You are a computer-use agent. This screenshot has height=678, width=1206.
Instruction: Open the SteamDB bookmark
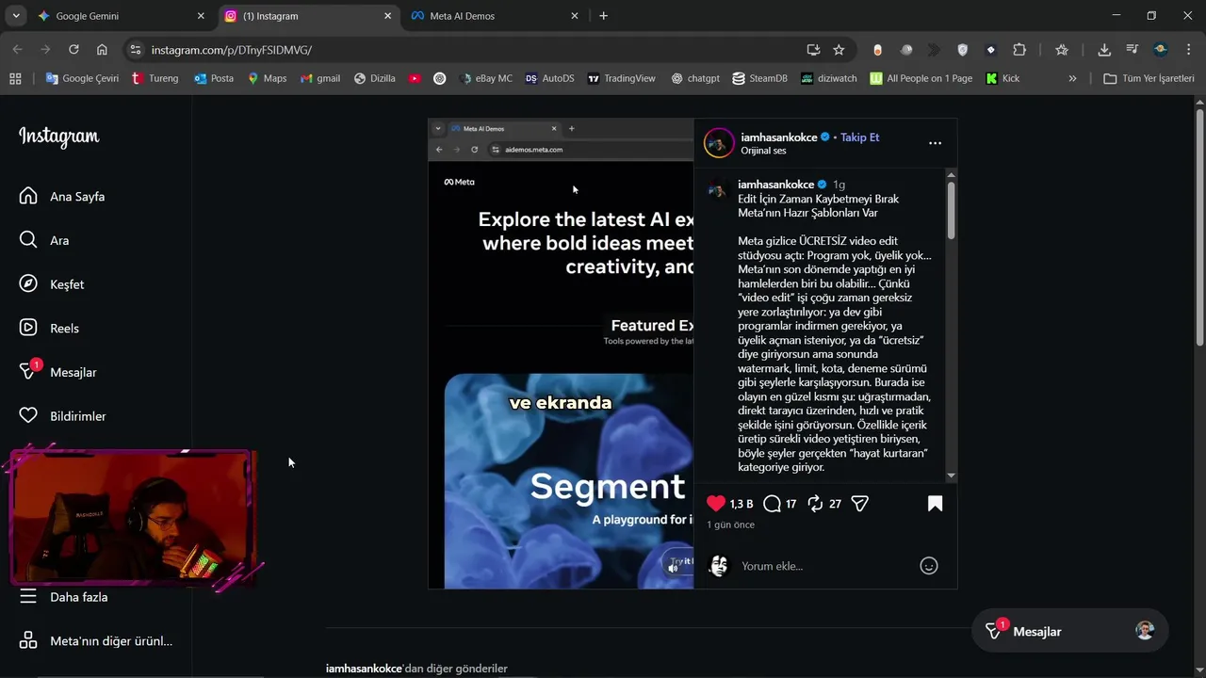click(758, 78)
